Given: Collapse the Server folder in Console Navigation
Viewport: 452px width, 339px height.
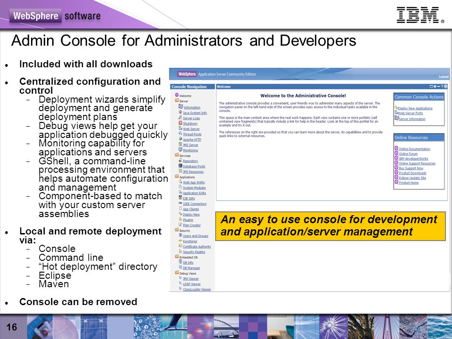Looking at the screenshot, I should click(177, 101).
